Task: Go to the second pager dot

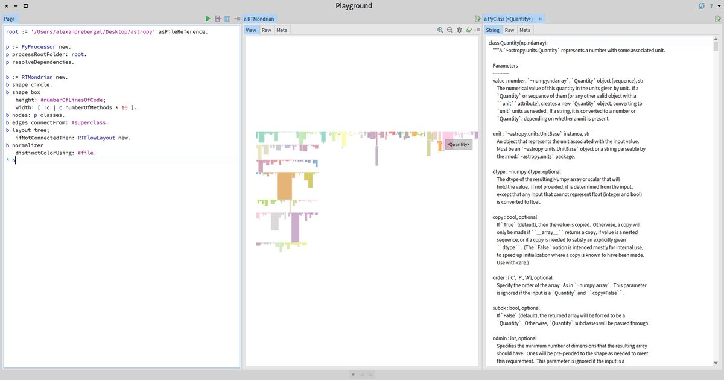Action: pyautogui.click(x=362, y=375)
